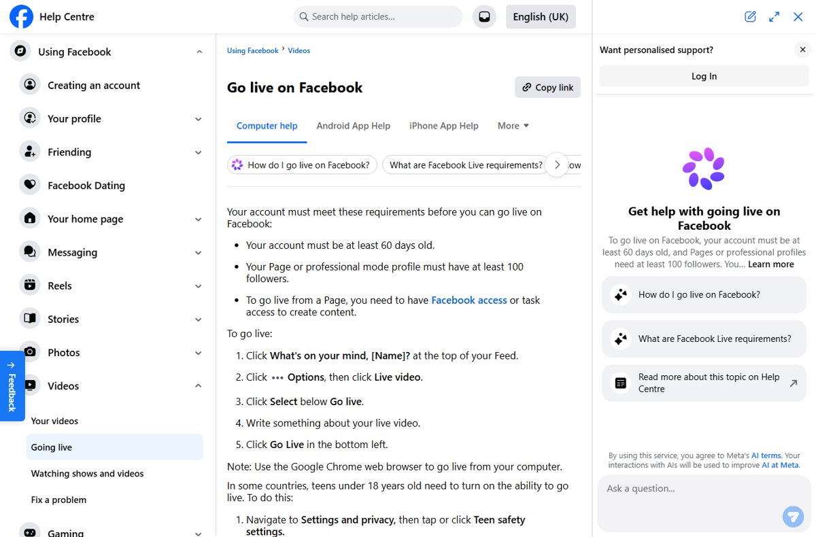Click the Stories book icon

[30, 319]
